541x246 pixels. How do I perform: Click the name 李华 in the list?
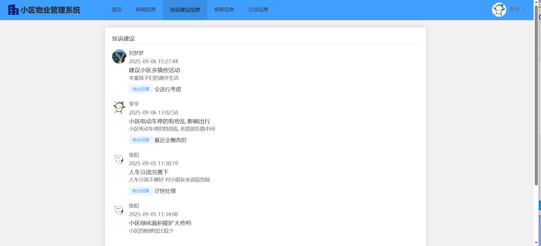[134, 104]
